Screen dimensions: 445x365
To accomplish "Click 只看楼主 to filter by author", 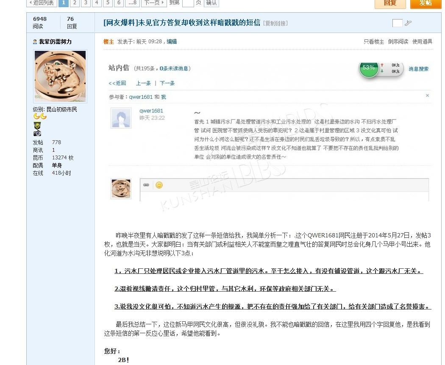I will (x=374, y=42).
